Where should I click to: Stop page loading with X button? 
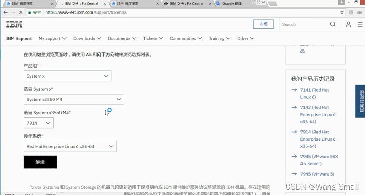pyautogui.click(x=21, y=12)
